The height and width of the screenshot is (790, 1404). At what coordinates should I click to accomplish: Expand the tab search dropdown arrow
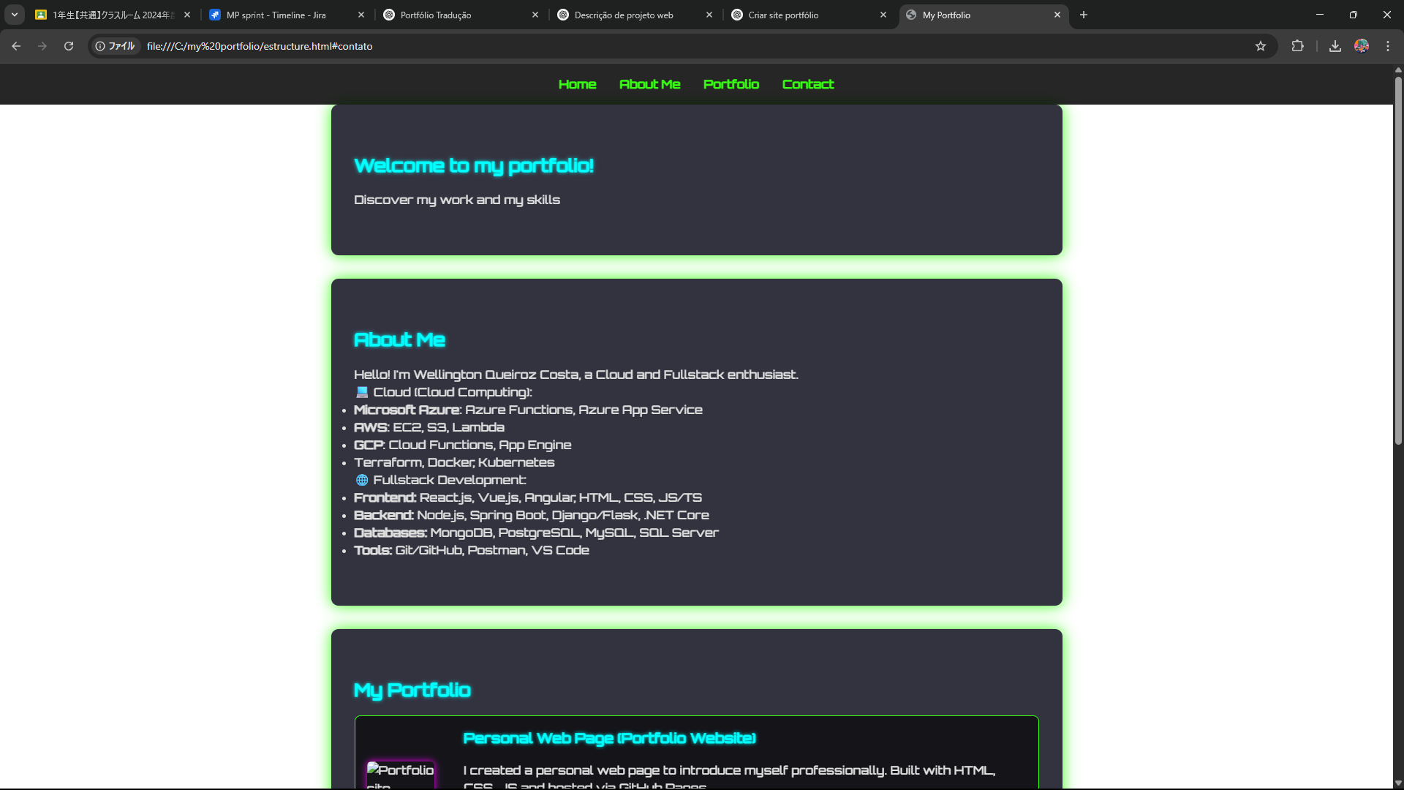tap(14, 15)
